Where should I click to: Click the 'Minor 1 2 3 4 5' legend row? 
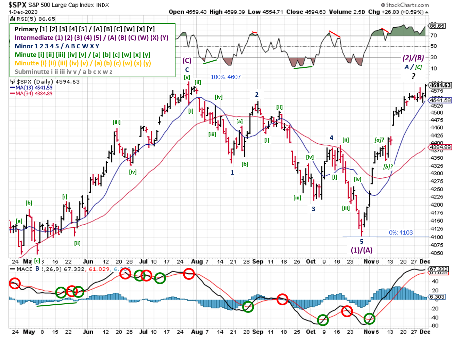point(57,46)
